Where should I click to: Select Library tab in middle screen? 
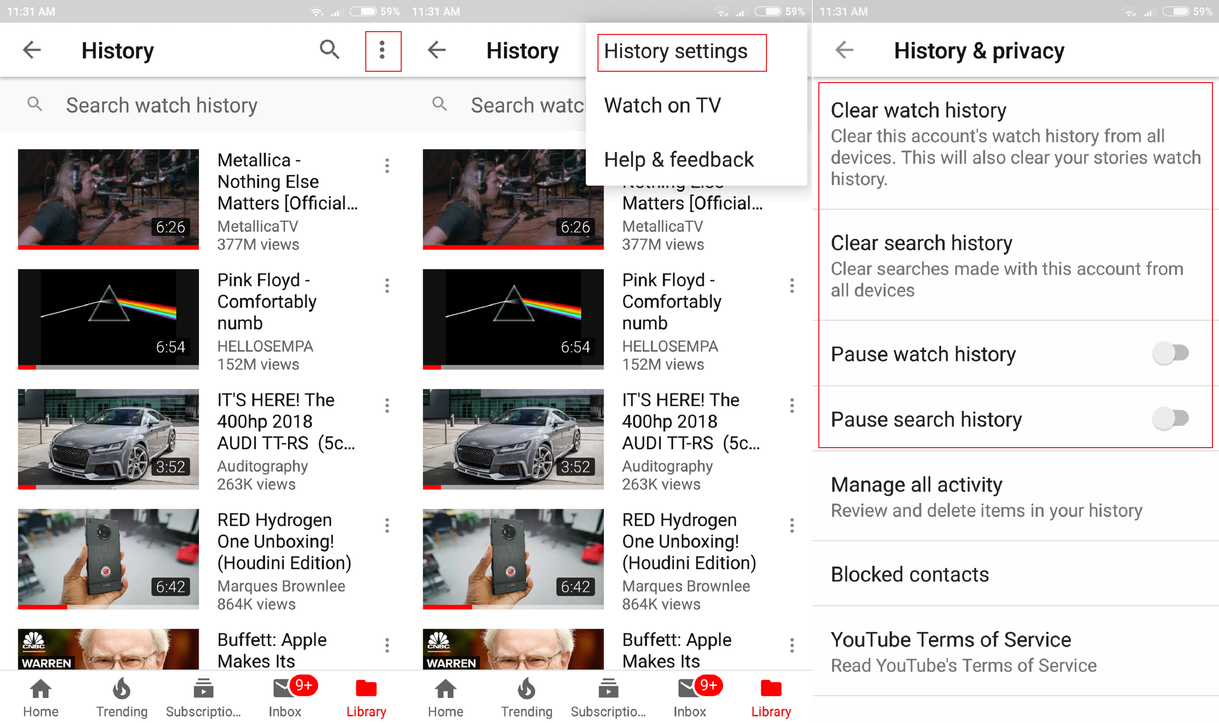click(x=771, y=697)
